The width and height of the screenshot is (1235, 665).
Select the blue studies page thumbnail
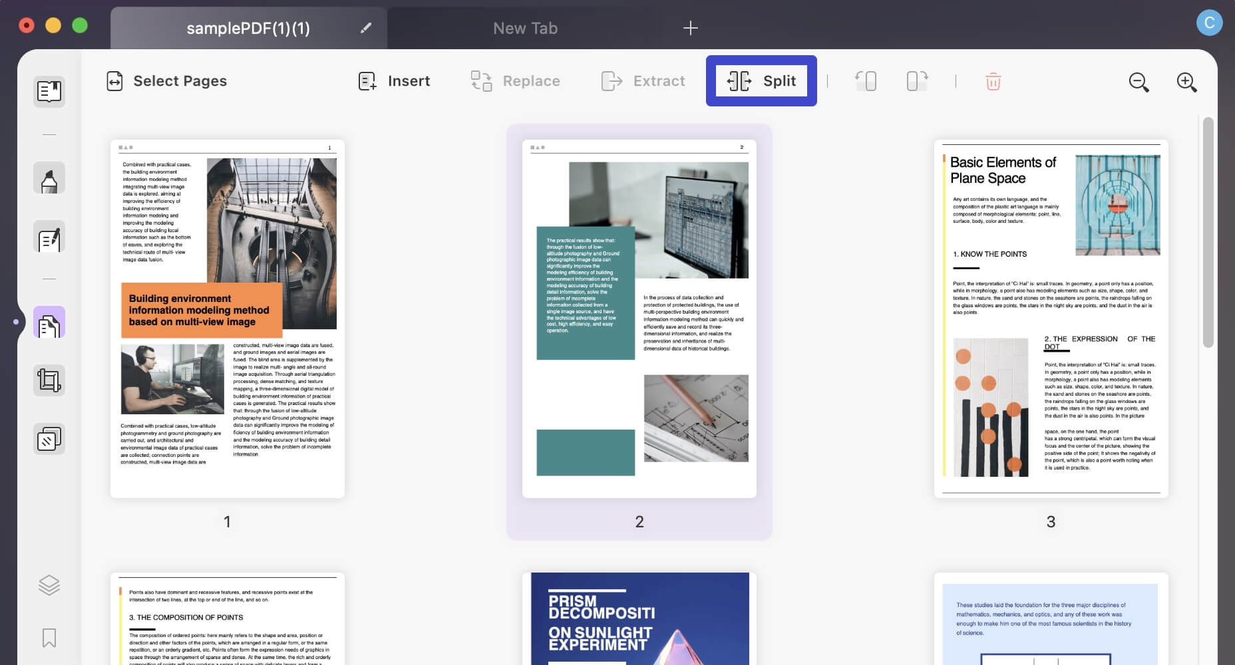point(1051,619)
